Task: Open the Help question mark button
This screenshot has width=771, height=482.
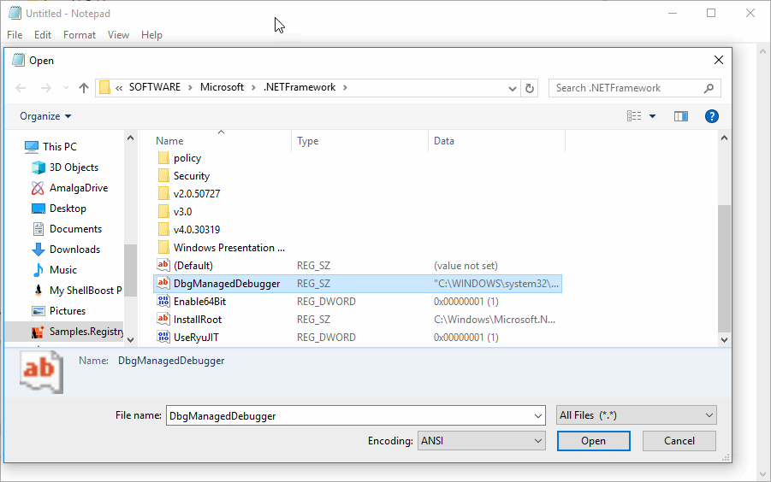Action: (711, 116)
